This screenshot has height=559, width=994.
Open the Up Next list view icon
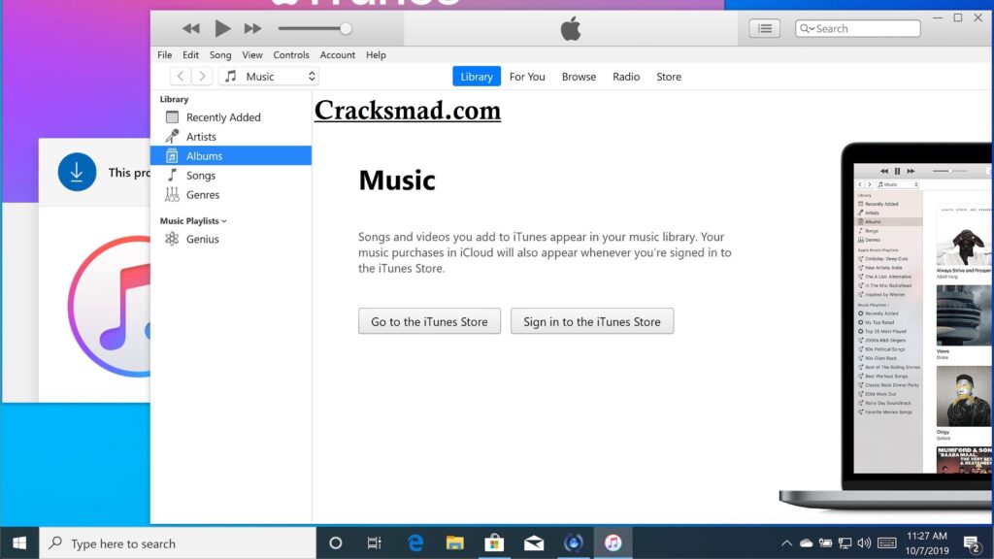point(765,28)
